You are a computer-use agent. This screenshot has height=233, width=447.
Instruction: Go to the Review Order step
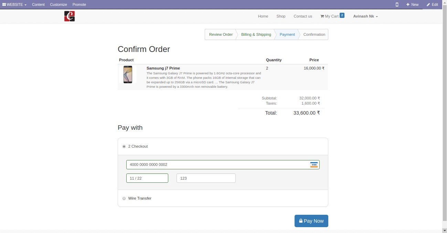(x=221, y=34)
